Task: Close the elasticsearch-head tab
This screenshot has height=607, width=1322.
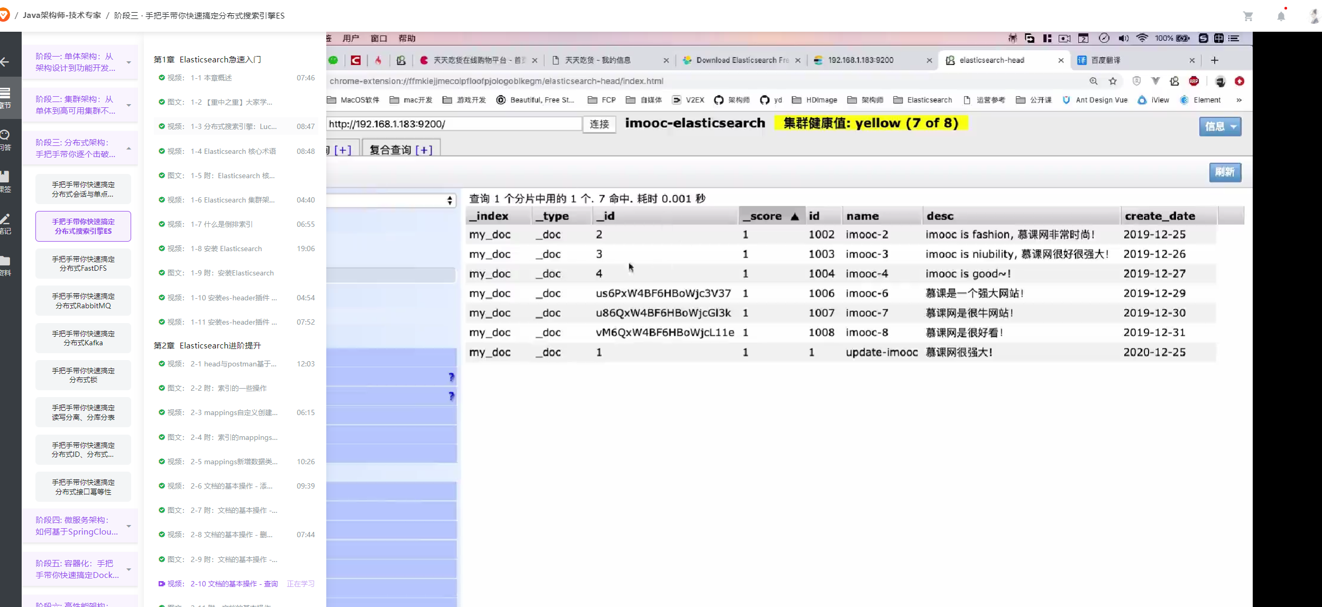Action: 1061,60
